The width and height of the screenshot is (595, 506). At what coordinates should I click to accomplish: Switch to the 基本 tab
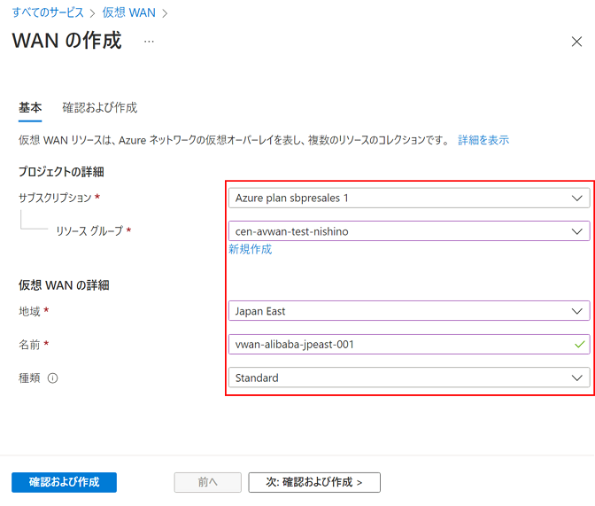[x=30, y=108]
